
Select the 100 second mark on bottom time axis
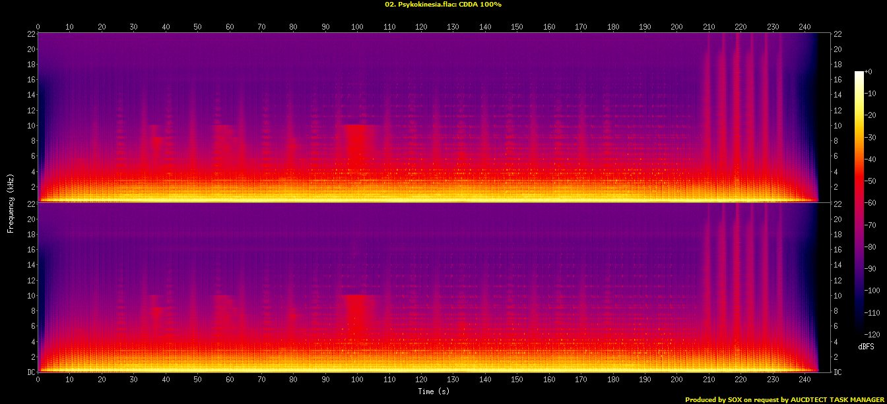(357, 380)
